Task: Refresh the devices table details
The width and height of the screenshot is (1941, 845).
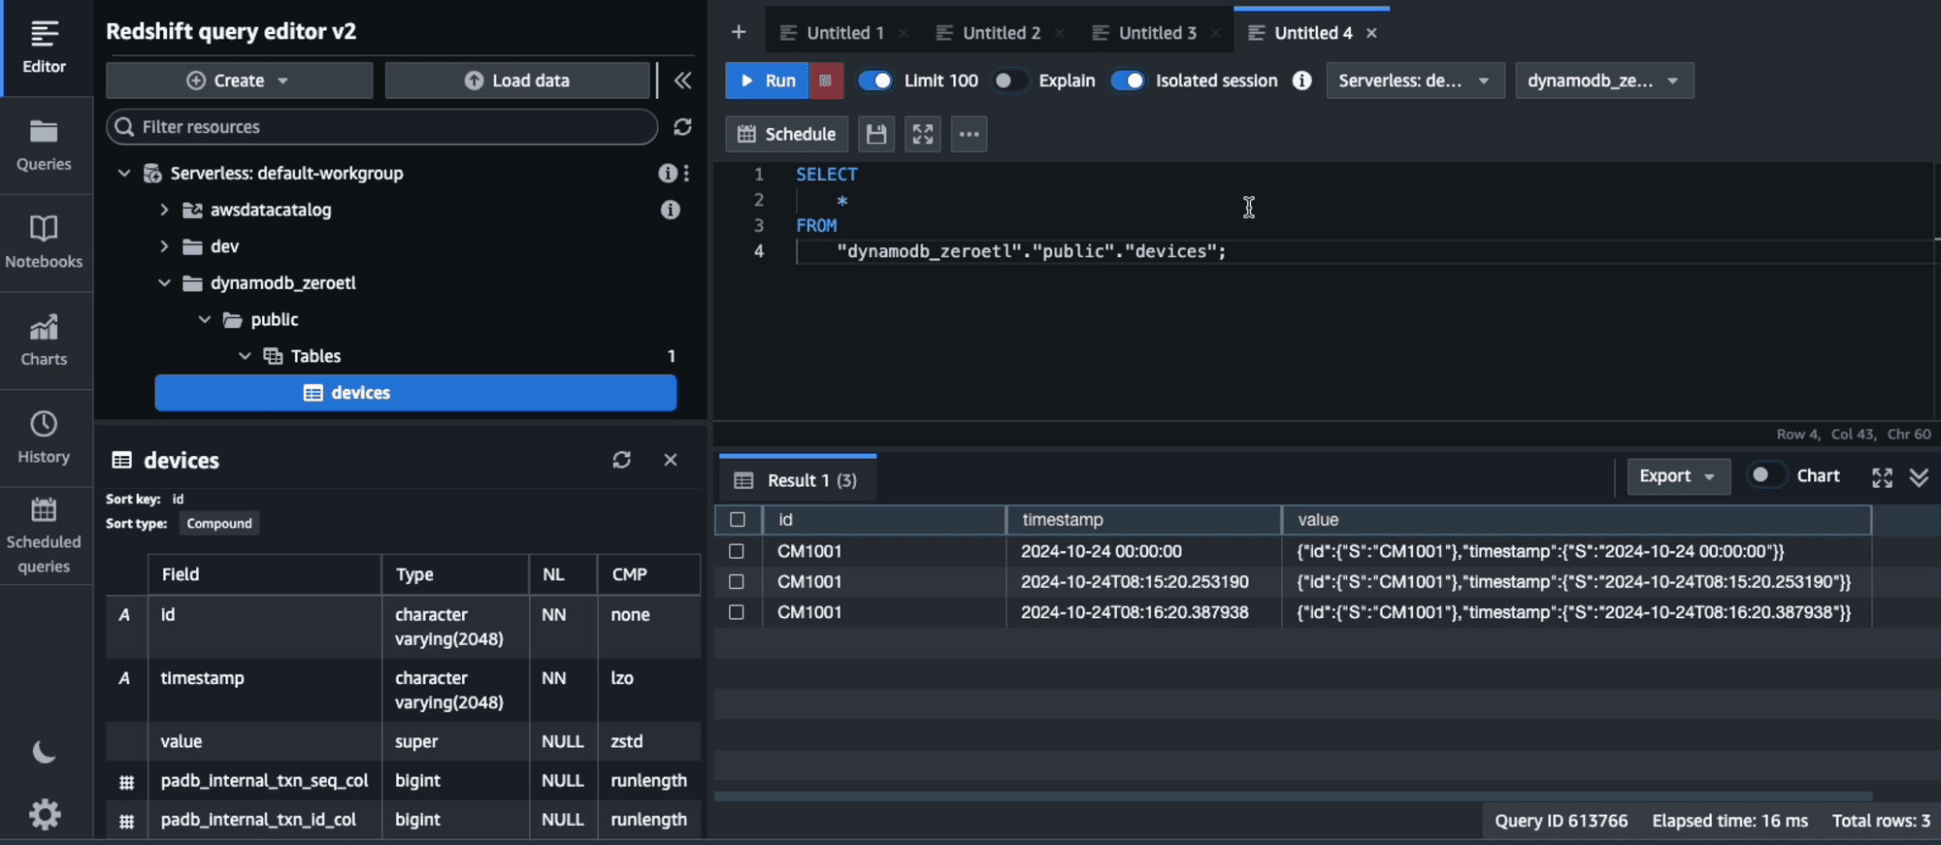Action: coord(622,460)
